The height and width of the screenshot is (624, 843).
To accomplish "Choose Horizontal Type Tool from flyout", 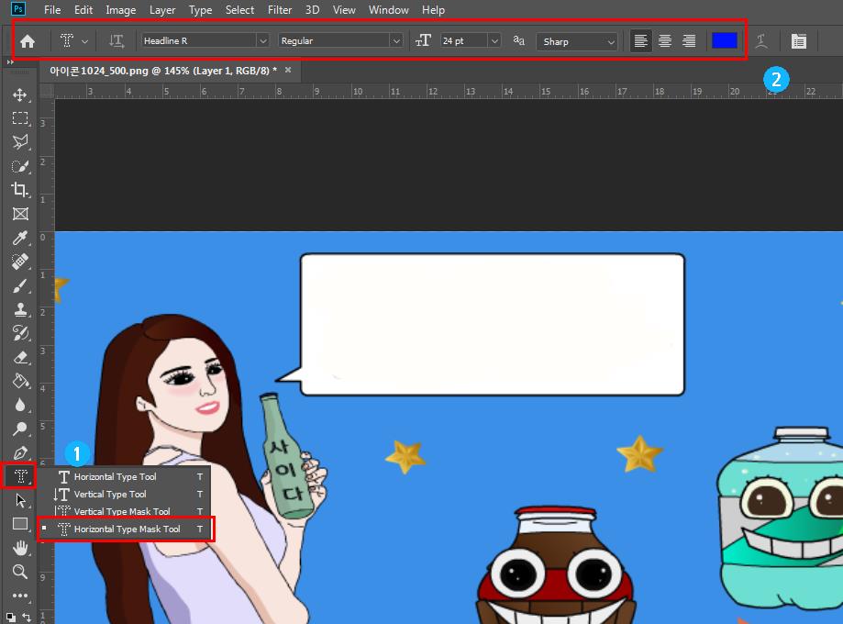I will click(115, 477).
